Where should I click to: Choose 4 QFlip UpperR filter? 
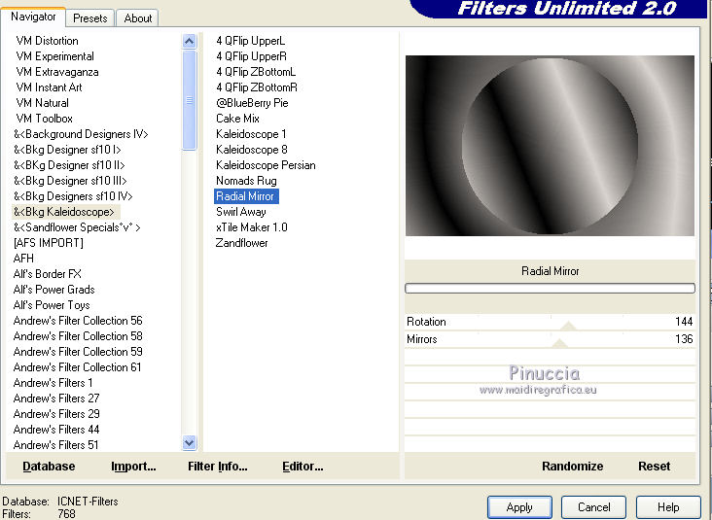[x=251, y=56]
